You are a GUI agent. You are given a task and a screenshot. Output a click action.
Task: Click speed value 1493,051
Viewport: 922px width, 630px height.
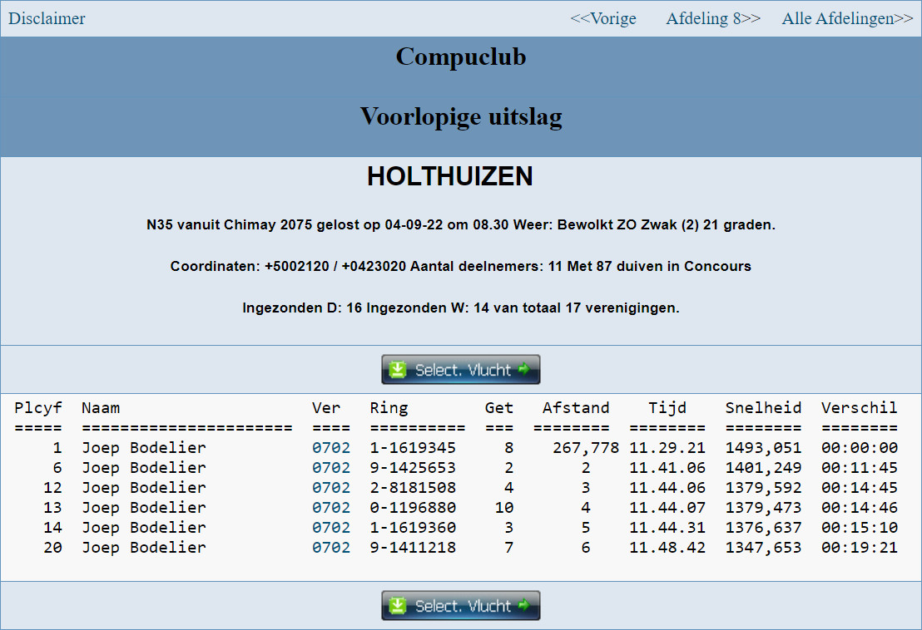[x=763, y=448]
